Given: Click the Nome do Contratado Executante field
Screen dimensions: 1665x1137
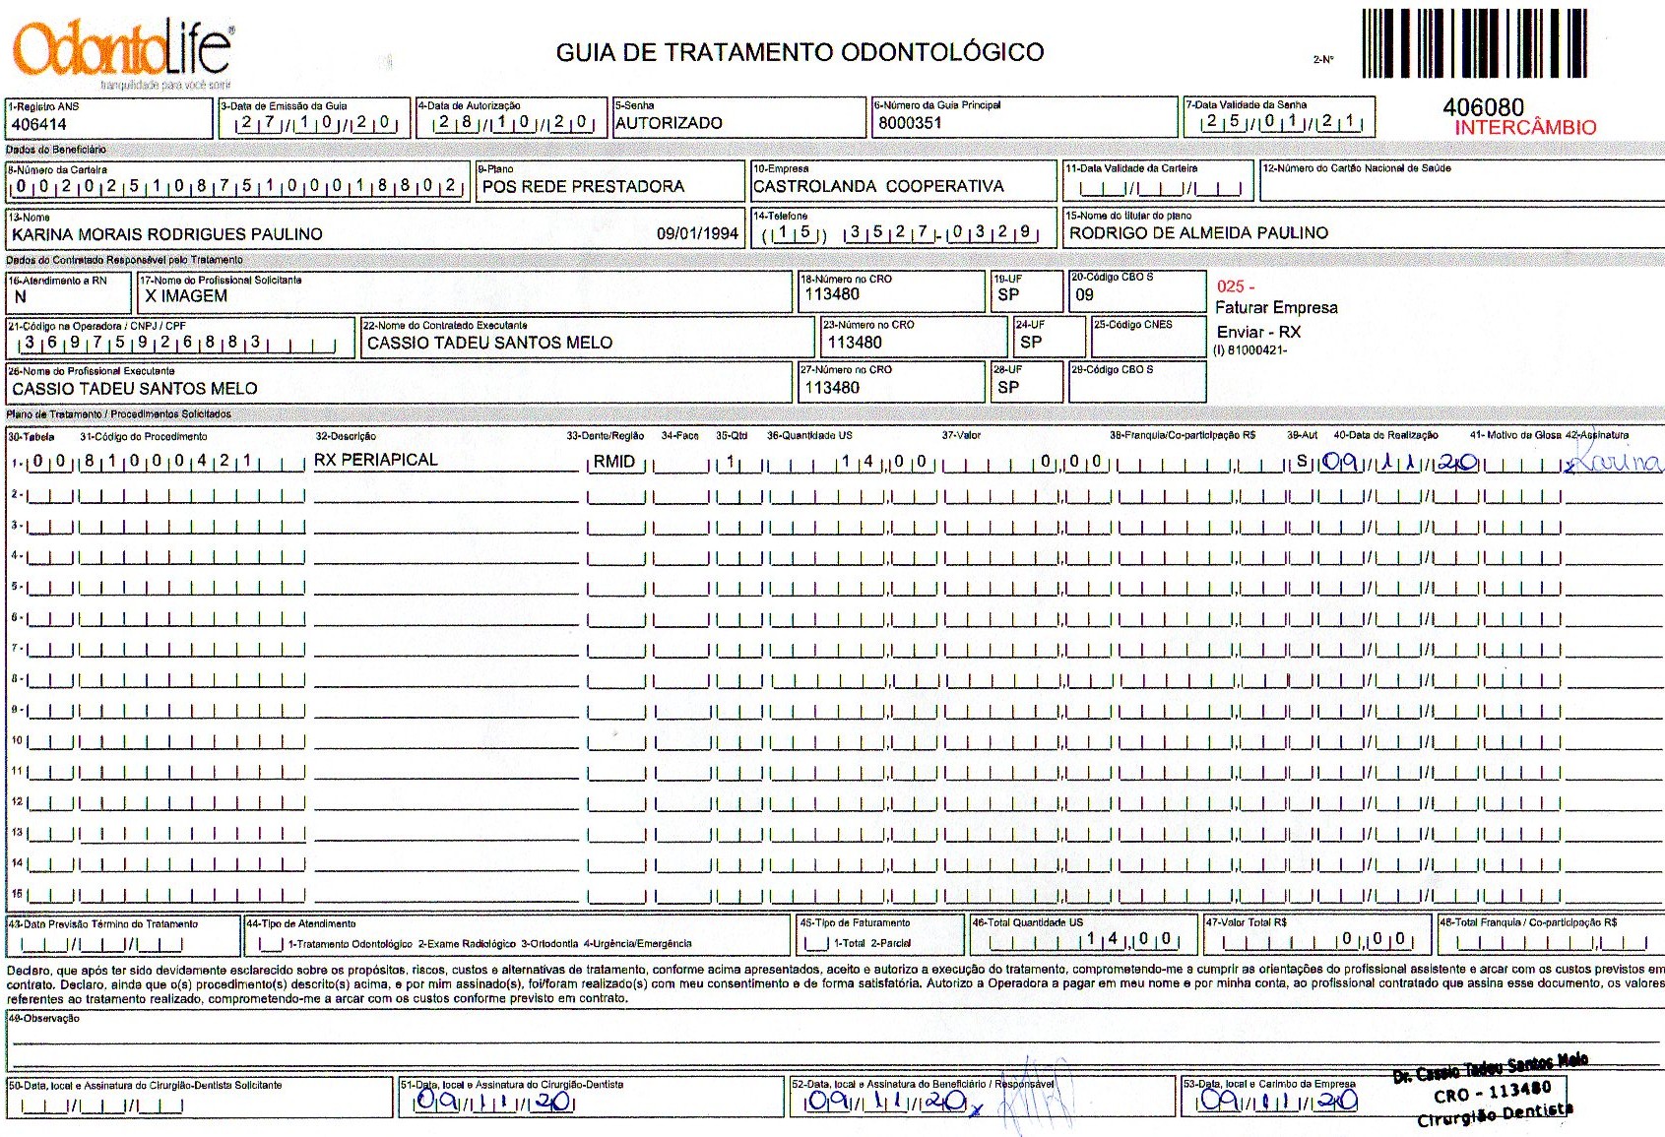Looking at the screenshot, I should coord(587,338).
